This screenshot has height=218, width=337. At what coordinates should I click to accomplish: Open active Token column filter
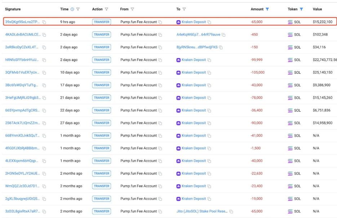coord(301,9)
